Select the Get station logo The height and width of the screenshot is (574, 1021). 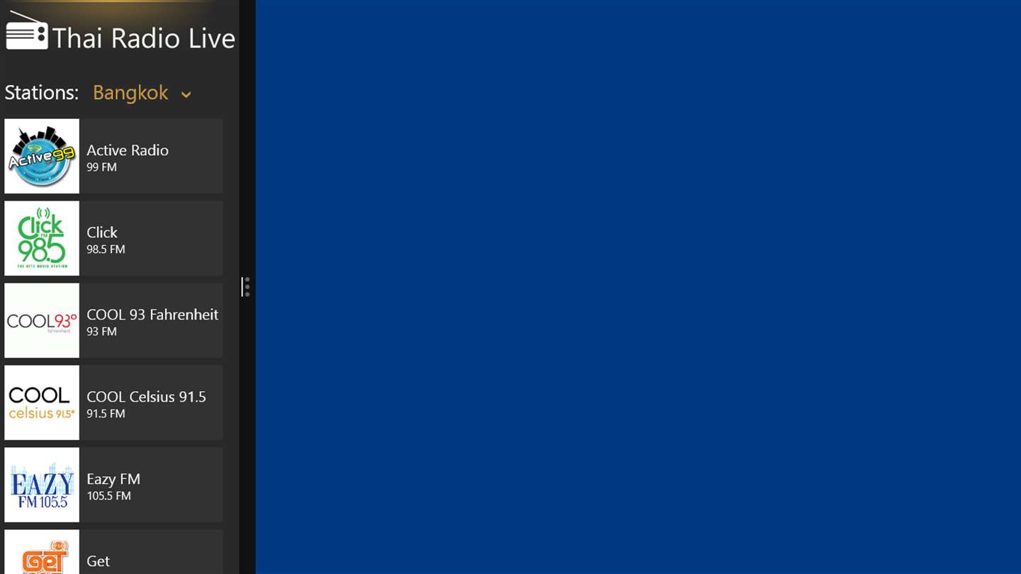click(x=42, y=552)
